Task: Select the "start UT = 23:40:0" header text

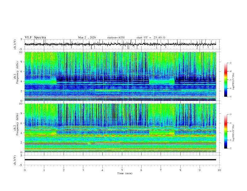Action: coord(151,37)
